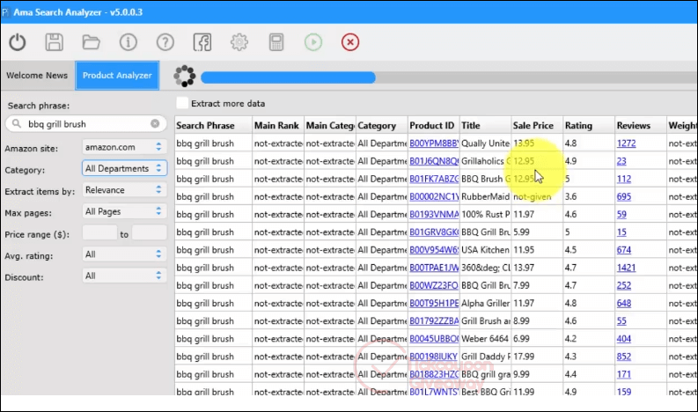
Task: Open the Avg. rating dropdown
Action: [x=124, y=254]
